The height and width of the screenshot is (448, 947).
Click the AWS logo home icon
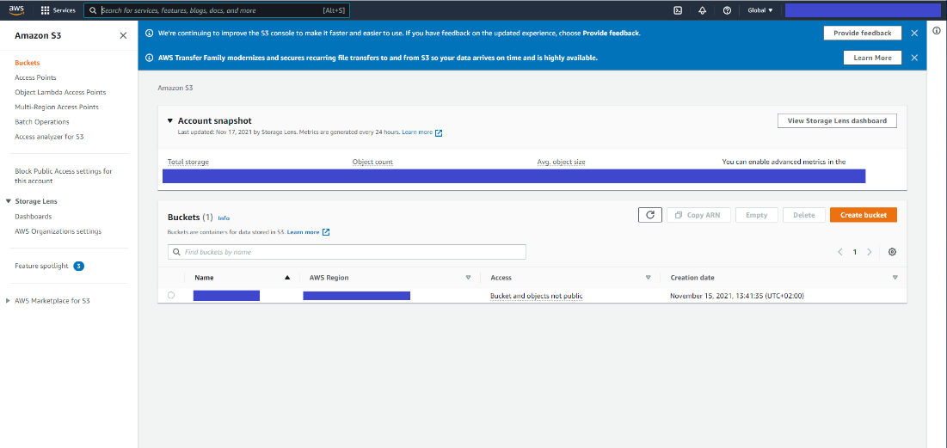(x=16, y=9)
